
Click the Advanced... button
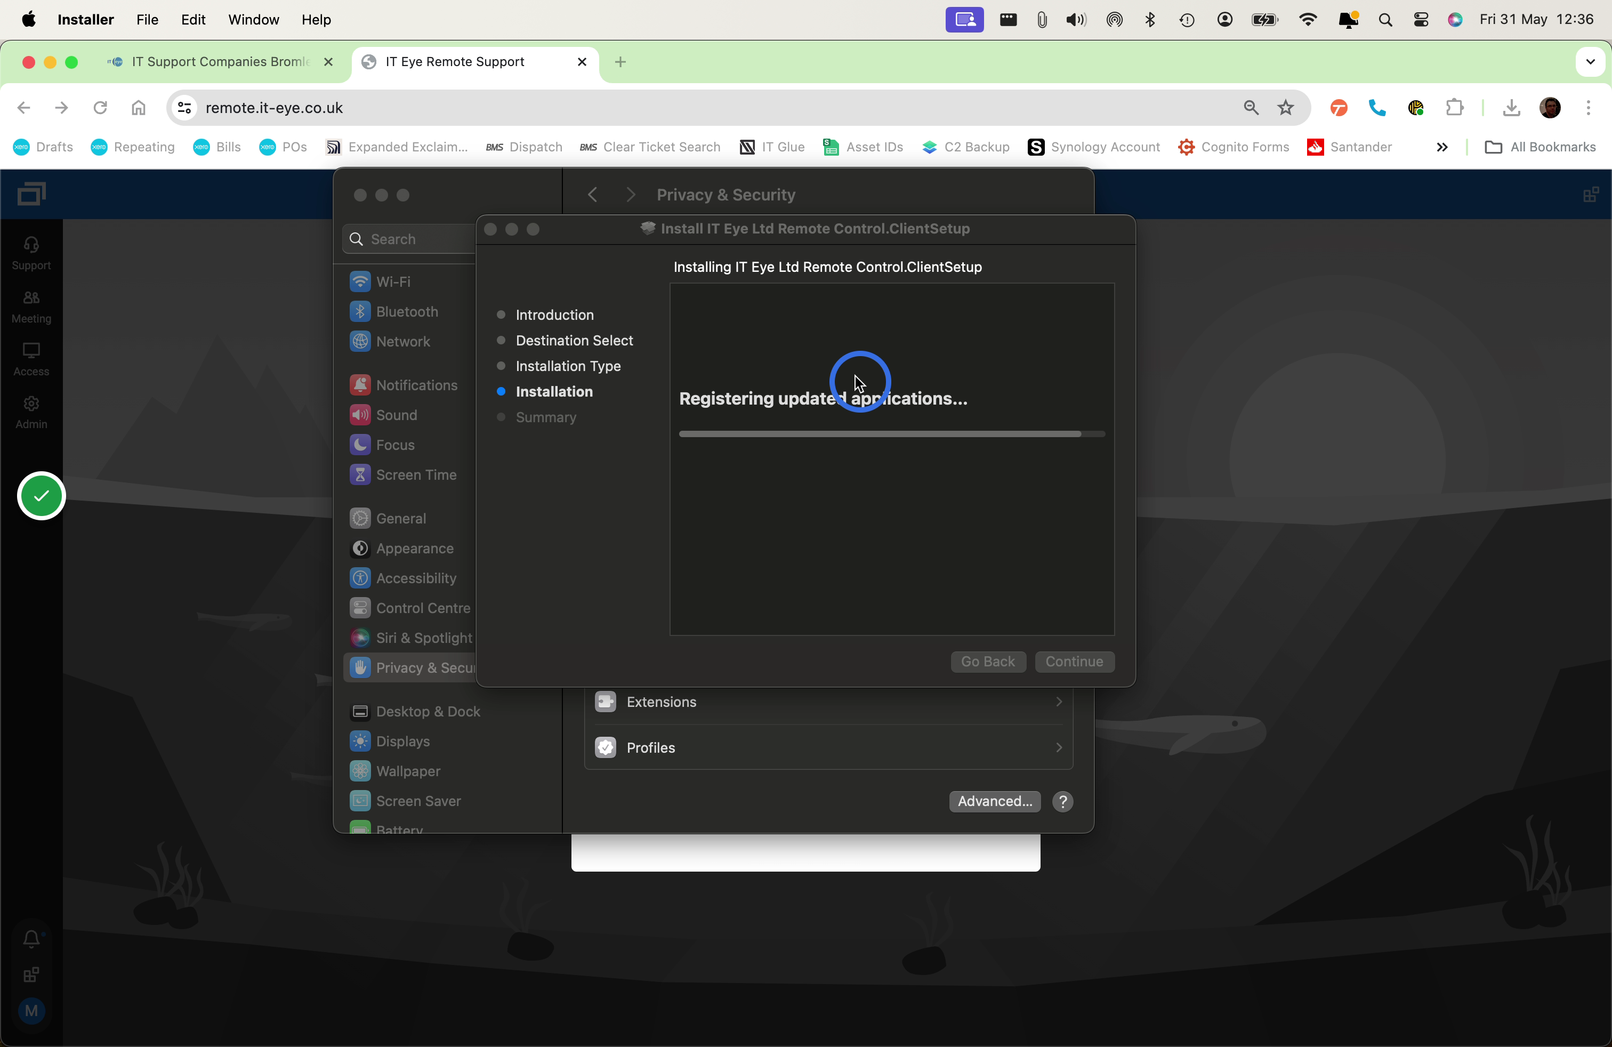994,801
